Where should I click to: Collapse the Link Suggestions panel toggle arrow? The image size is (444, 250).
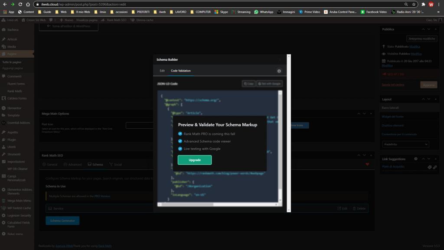[435, 159]
